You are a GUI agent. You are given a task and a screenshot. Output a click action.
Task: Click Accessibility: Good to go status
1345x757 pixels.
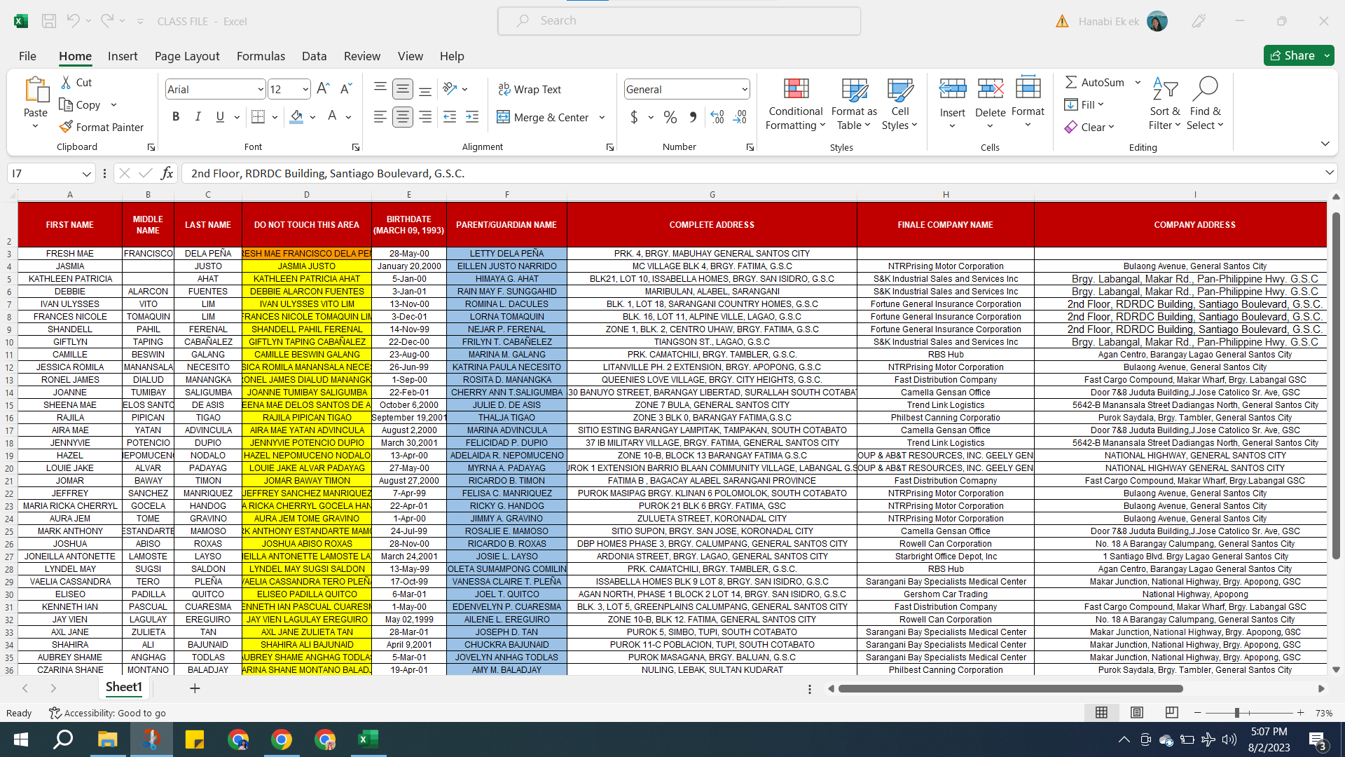point(107,713)
